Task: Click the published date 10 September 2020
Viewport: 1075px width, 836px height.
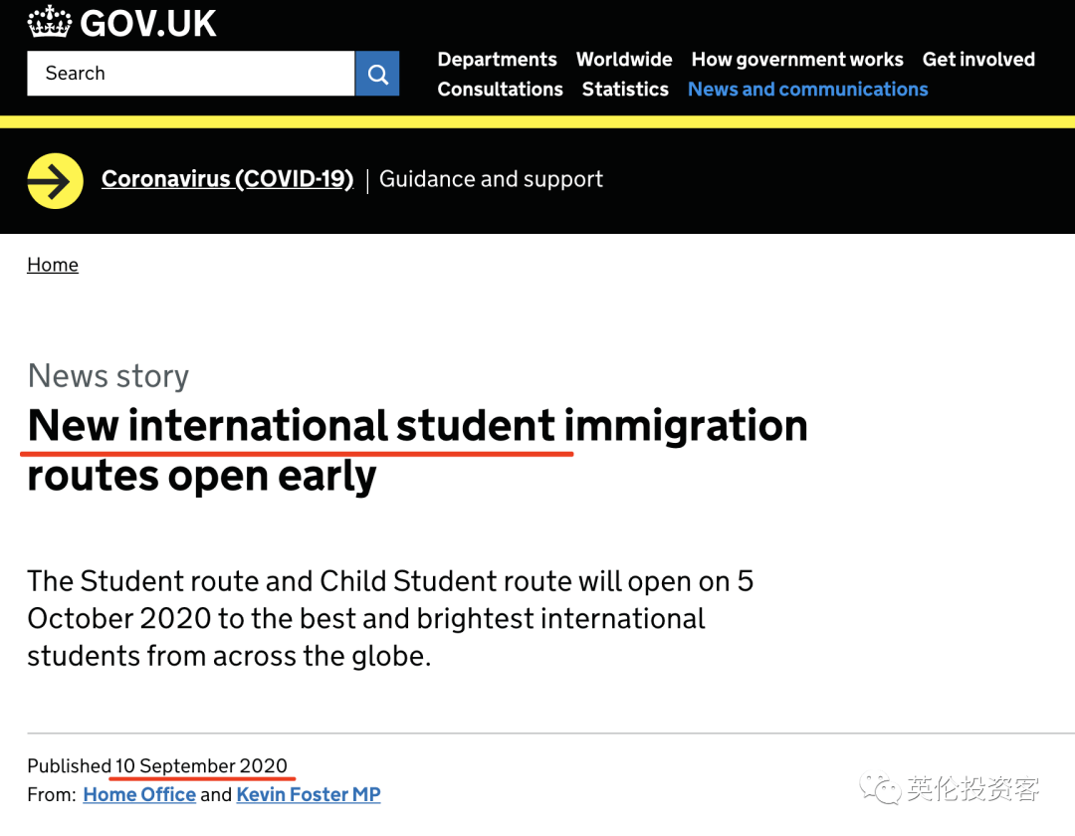Action: click(201, 766)
